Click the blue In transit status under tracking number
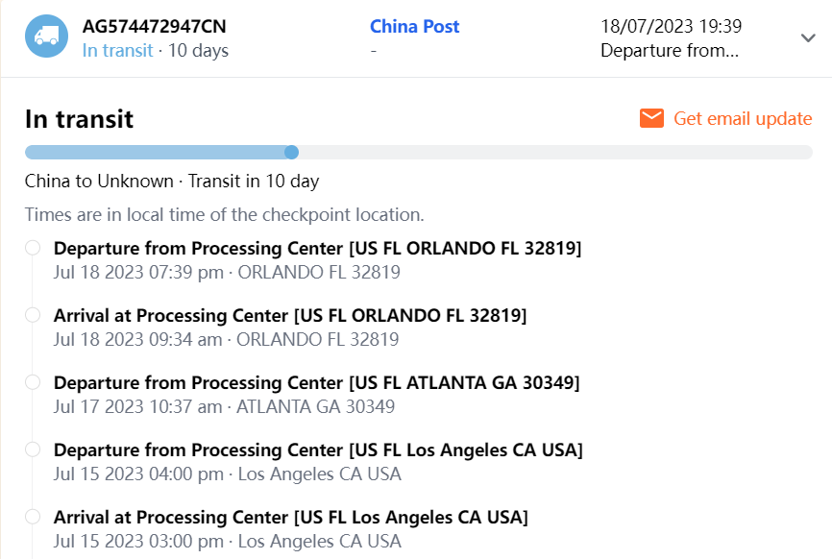Image resolution: width=832 pixels, height=559 pixels. (x=117, y=50)
